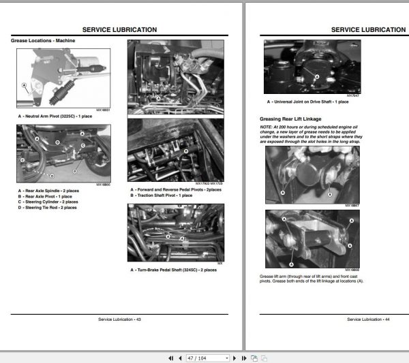Click the text 'Steering Tie Rod - 2 places'
409x363 pixels.
[x=51, y=208]
